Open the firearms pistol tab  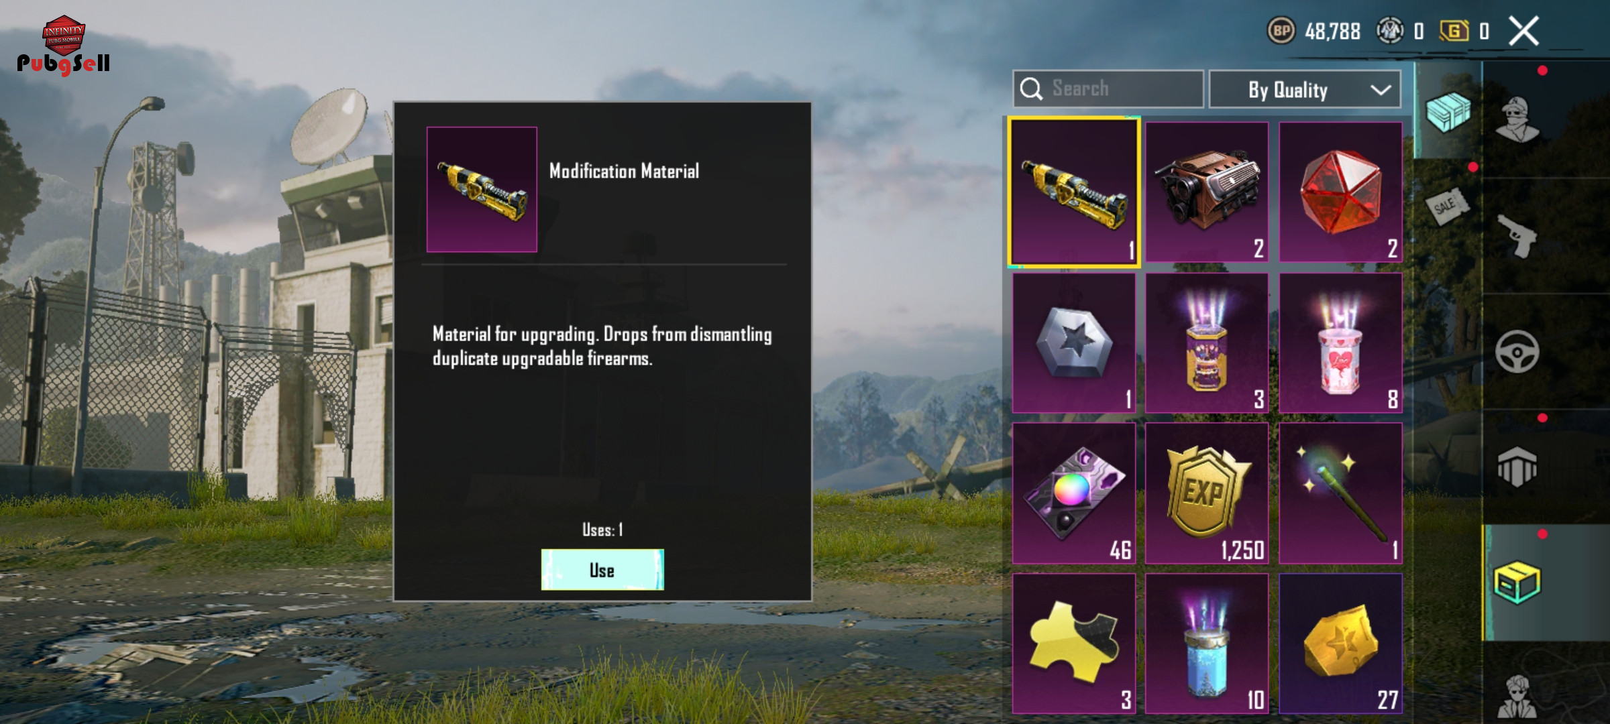pyautogui.click(x=1517, y=236)
